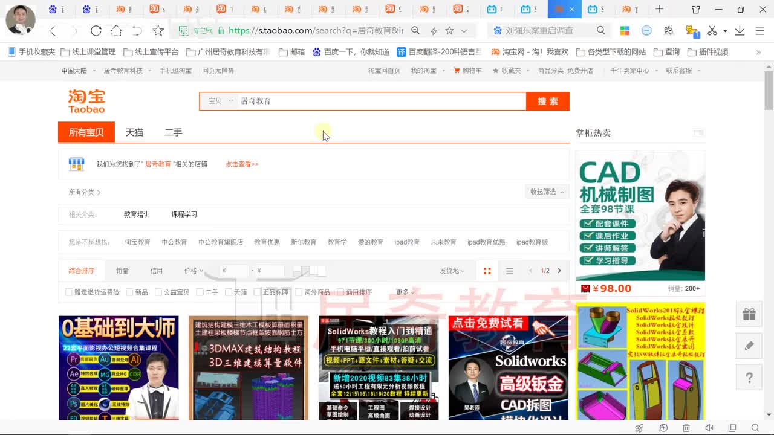Tick the 正品保障 checkbox
This screenshot has width=774, height=435.
pos(257,292)
